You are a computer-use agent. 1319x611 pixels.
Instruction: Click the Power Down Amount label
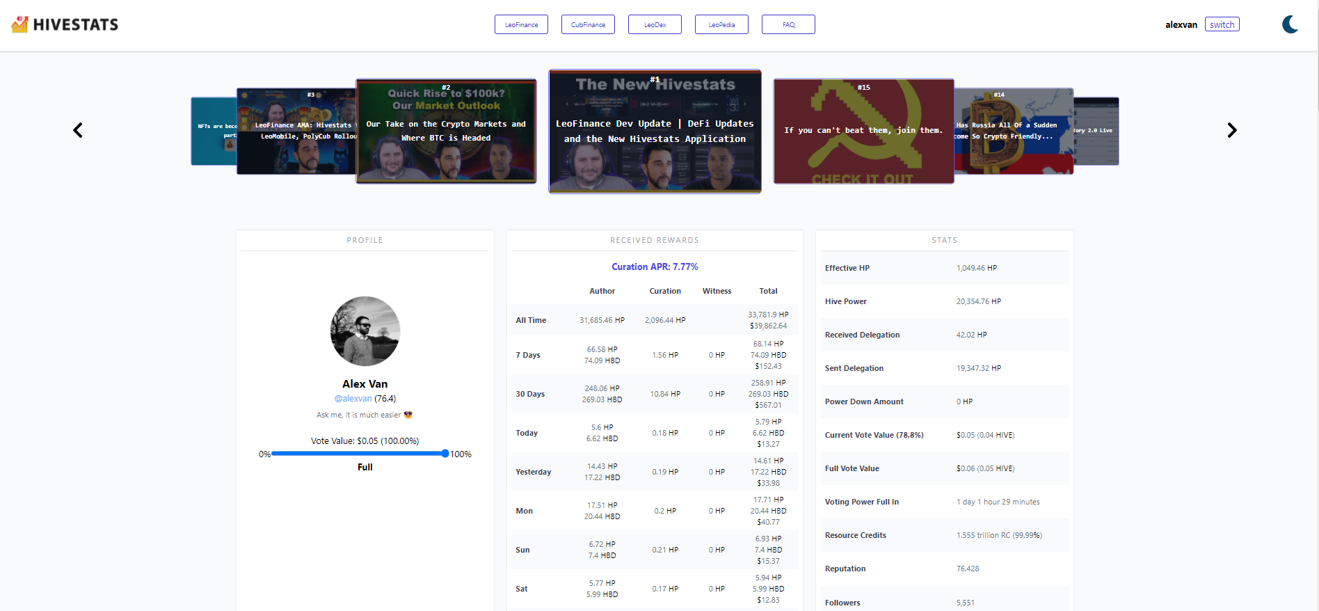pyautogui.click(x=864, y=402)
